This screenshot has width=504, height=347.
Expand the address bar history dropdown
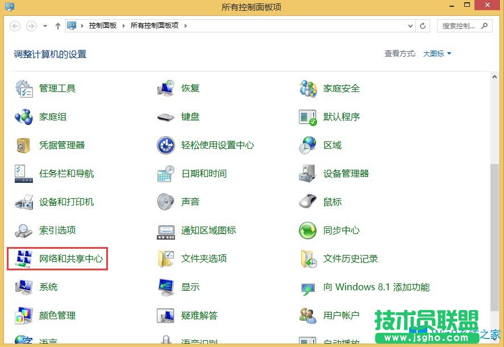(x=411, y=26)
